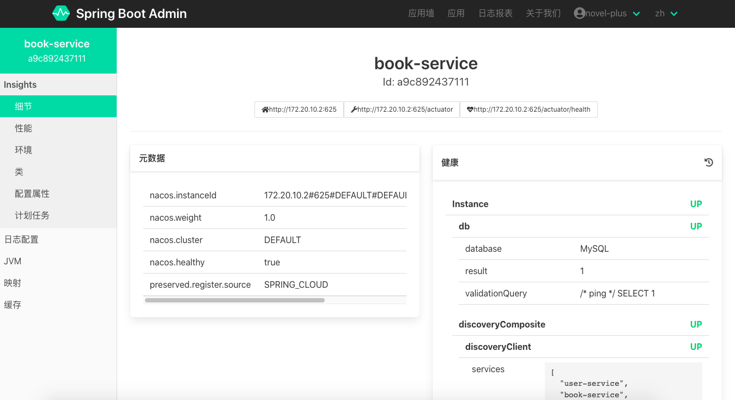The width and height of the screenshot is (735, 400).
Task: Open the http://172.20.10.2:625/actuator/health link
Action: (529, 110)
